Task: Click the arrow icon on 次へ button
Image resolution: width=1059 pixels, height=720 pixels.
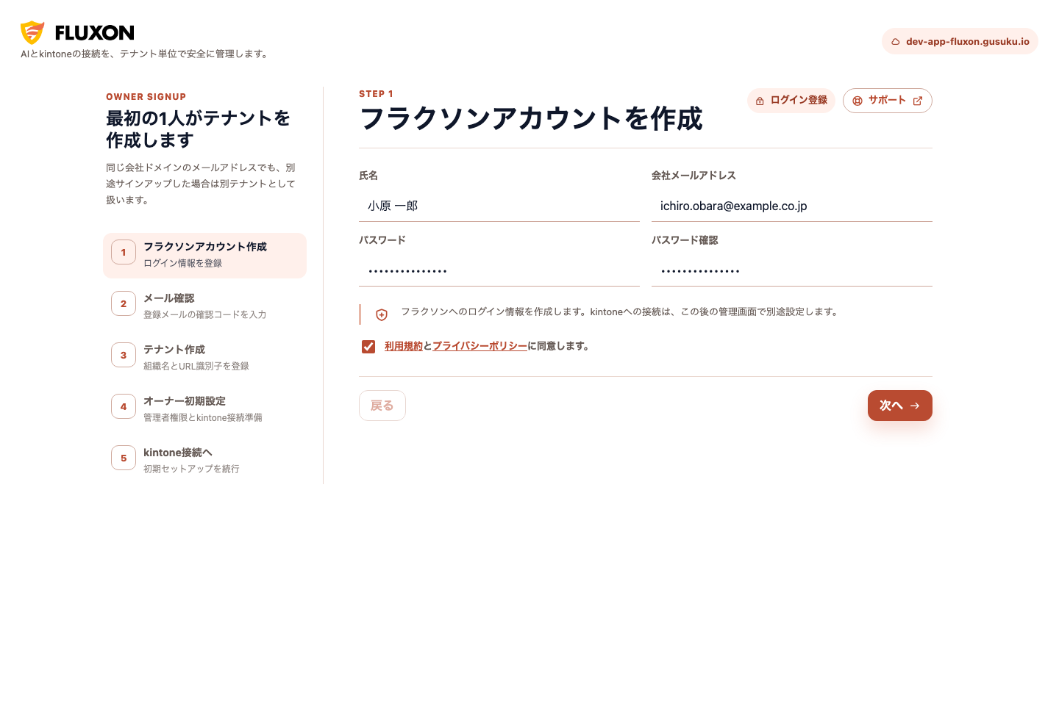Action: coord(915,406)
